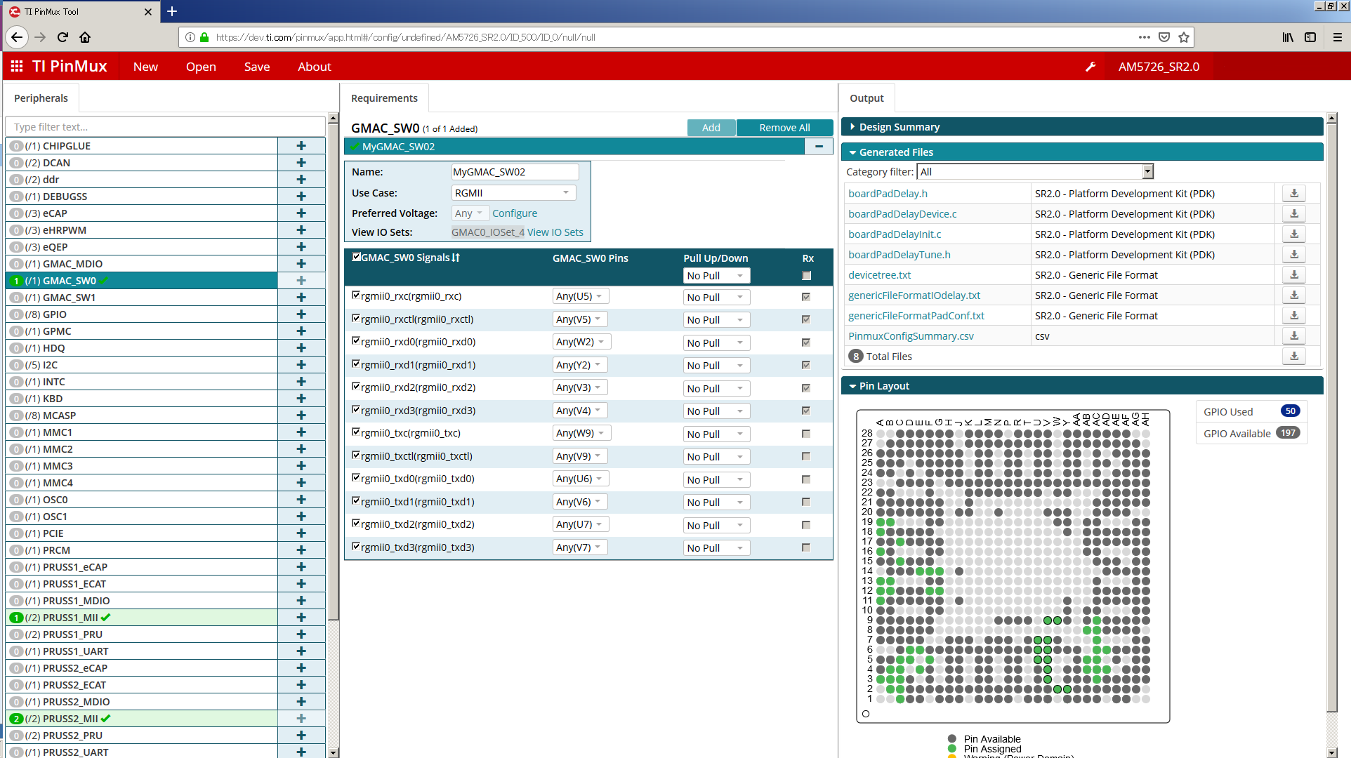Open pin dropdown Any(U5) for rgmii0_rxc
This screenshot has width=1351, height=758.
tap(580, 296)
